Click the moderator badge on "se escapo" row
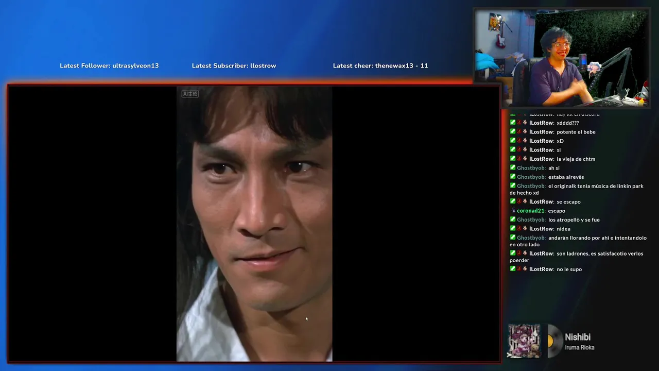 (513, 201)
